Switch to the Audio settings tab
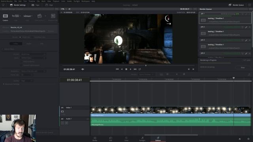This screenshot has width=253, height=142. coord(29,44)
